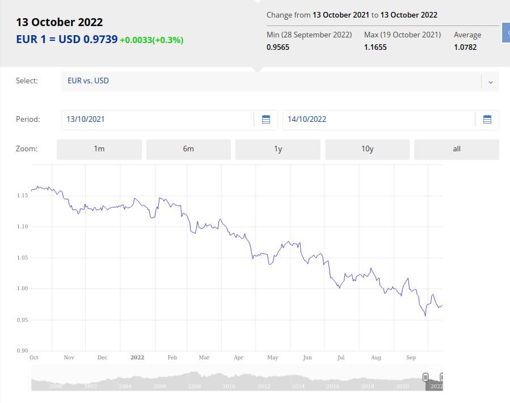The width and height of the screenshot is (510, 403).
Task: Grab the right navigator range handle
Action: pos(441,377)
